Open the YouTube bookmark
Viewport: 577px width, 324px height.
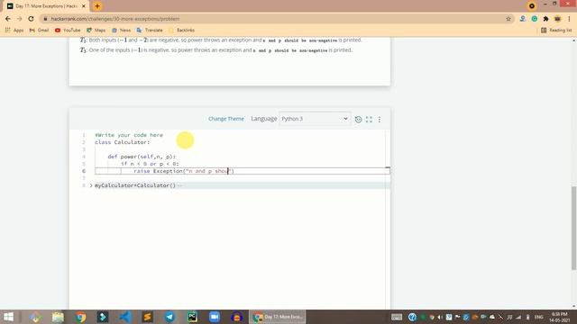coord(68,30)
